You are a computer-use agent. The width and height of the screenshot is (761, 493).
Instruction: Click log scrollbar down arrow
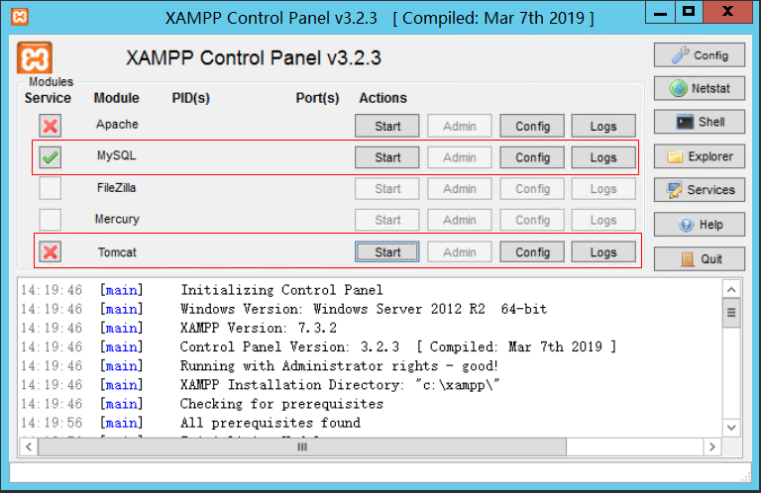pos(731,428)
